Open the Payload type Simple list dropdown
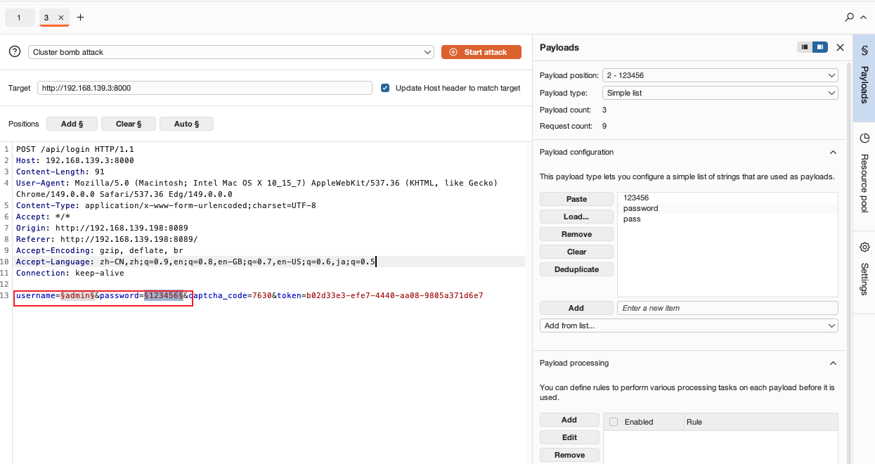 pyautogui.click(x=720, y=93)
